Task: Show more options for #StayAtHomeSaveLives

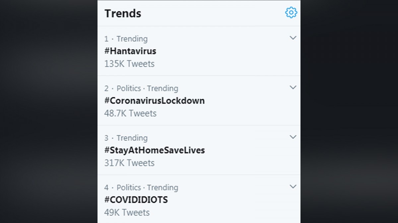Action: tap(293, 137)
